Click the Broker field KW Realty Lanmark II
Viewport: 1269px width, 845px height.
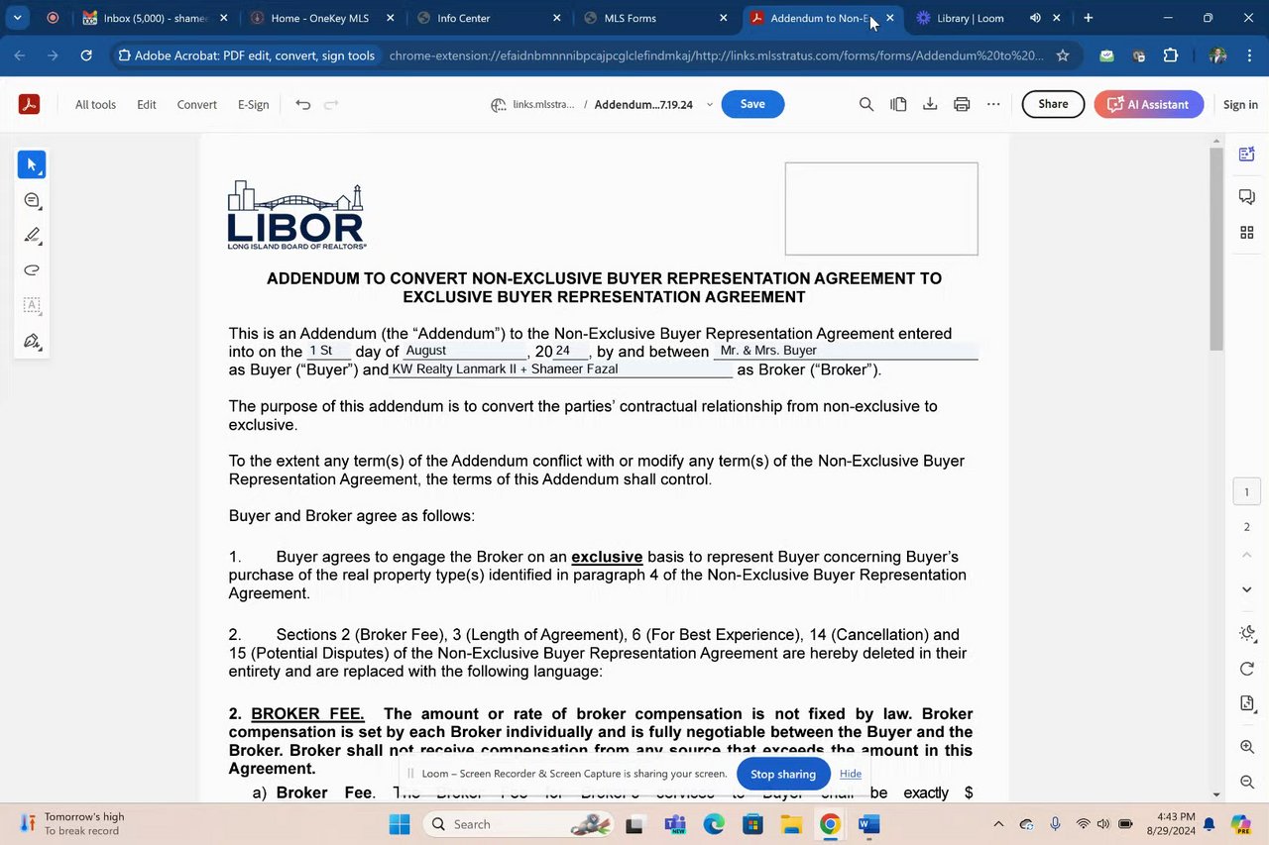pos(561,370)
